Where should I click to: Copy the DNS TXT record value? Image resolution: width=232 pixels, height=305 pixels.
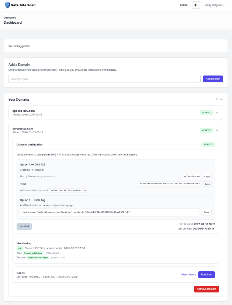(x=207, y=184)
